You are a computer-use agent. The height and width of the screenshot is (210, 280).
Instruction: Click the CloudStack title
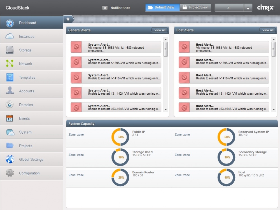point(17,8)
